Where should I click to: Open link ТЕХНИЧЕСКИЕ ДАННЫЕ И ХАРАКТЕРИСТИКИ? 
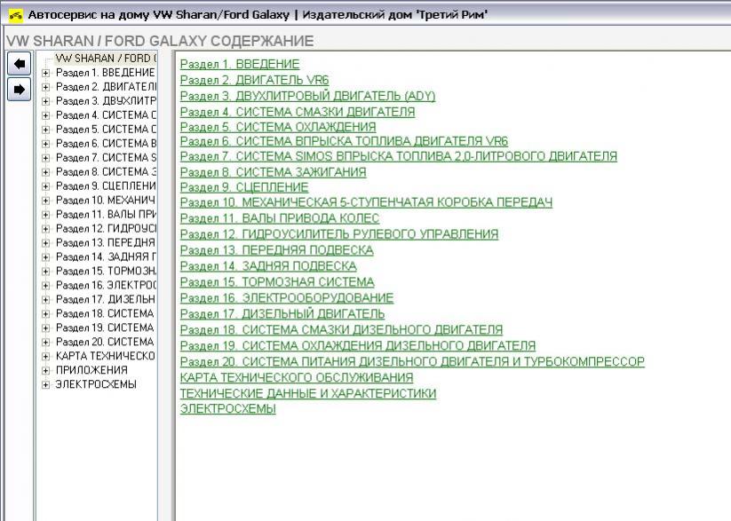pyautogui.click(x=308, y=393)
